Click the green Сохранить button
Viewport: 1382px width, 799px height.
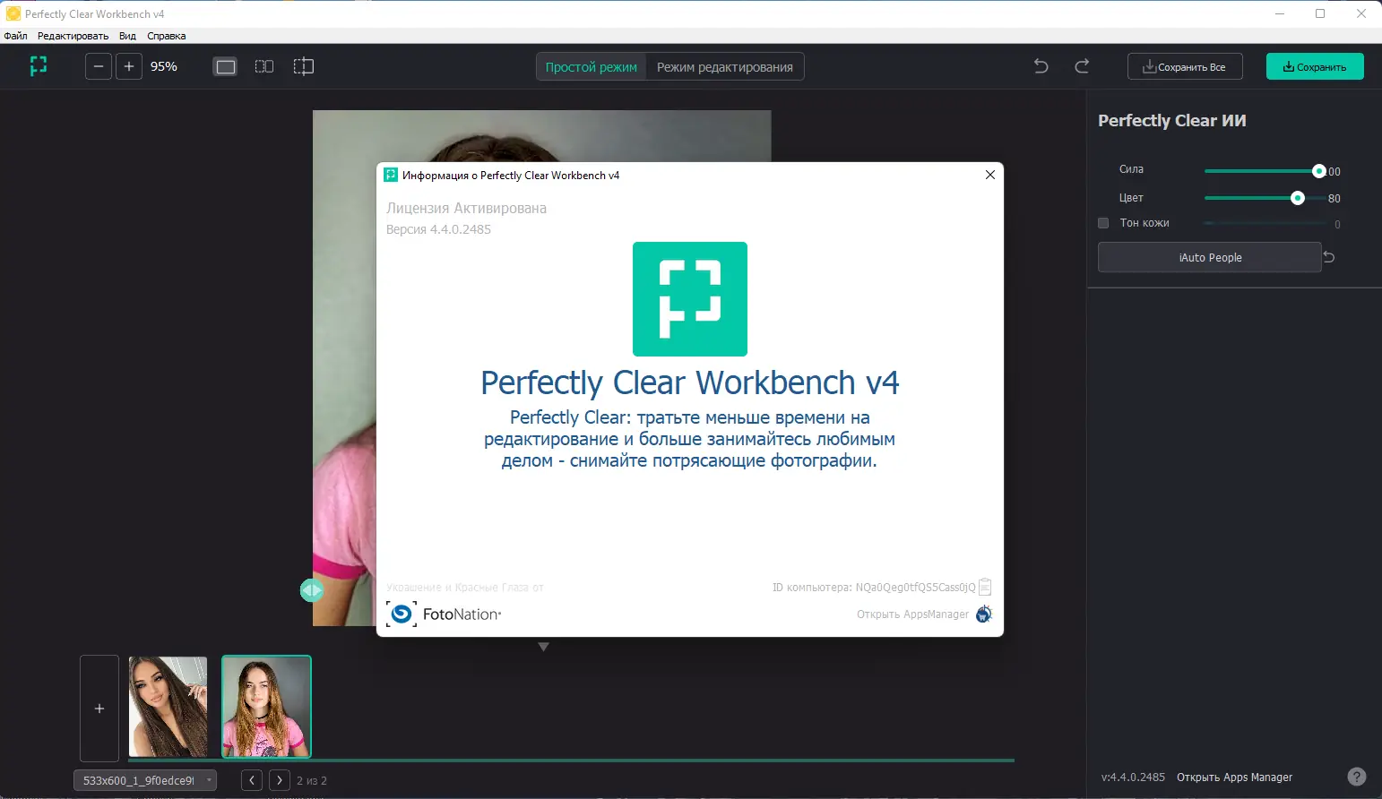(x=1314, y=65)
